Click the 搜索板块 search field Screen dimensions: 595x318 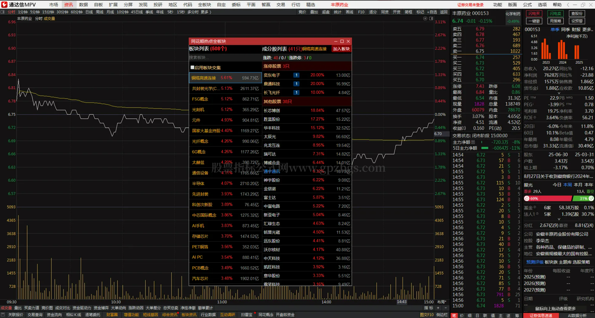click(225, 57)
